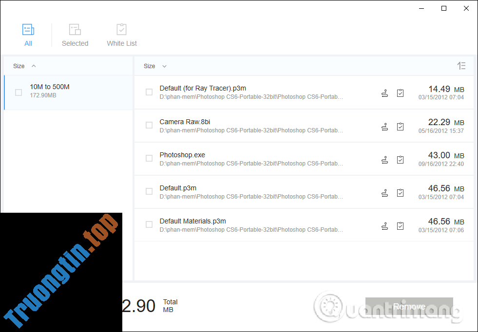Add Default (for Ray Tracer).p3m to white list
Viewport: 478px width, 332px height.
coord(400,93)
